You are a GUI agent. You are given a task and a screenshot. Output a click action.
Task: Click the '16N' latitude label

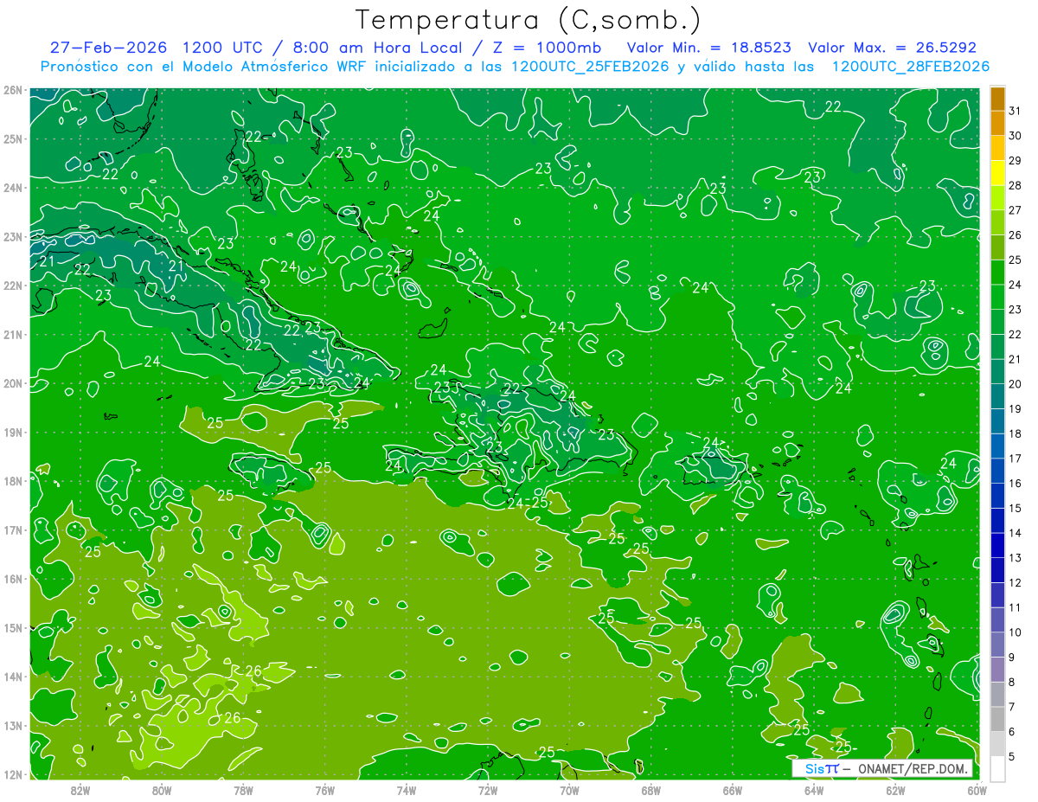(12, 579)
